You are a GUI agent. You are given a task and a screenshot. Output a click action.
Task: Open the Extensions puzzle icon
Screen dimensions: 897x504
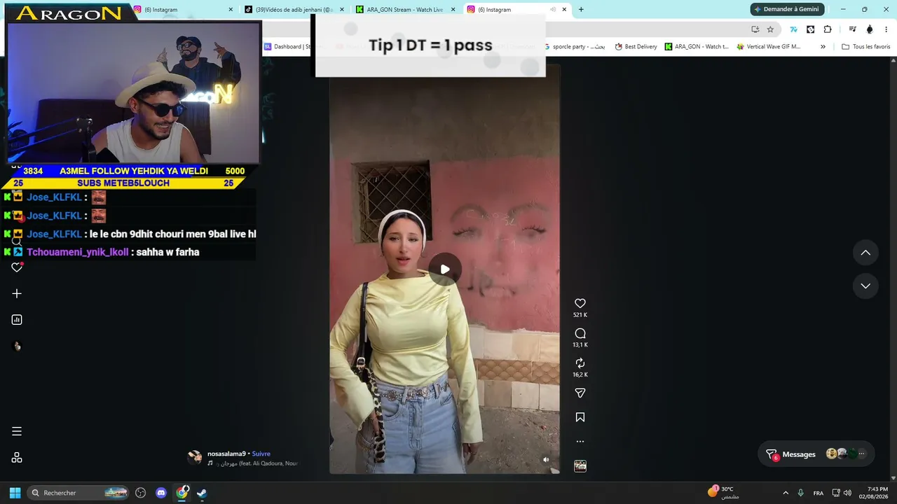coord(828,29)
